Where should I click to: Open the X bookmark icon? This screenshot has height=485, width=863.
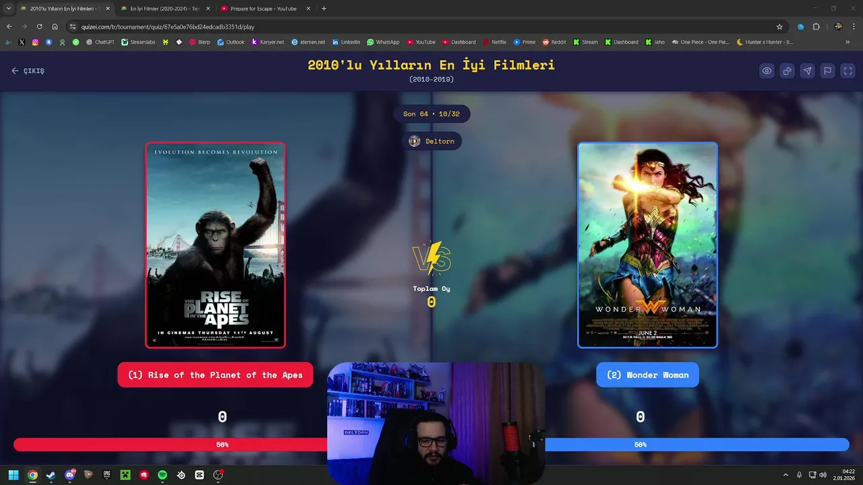pyautogui.click(x=22, y=42)
